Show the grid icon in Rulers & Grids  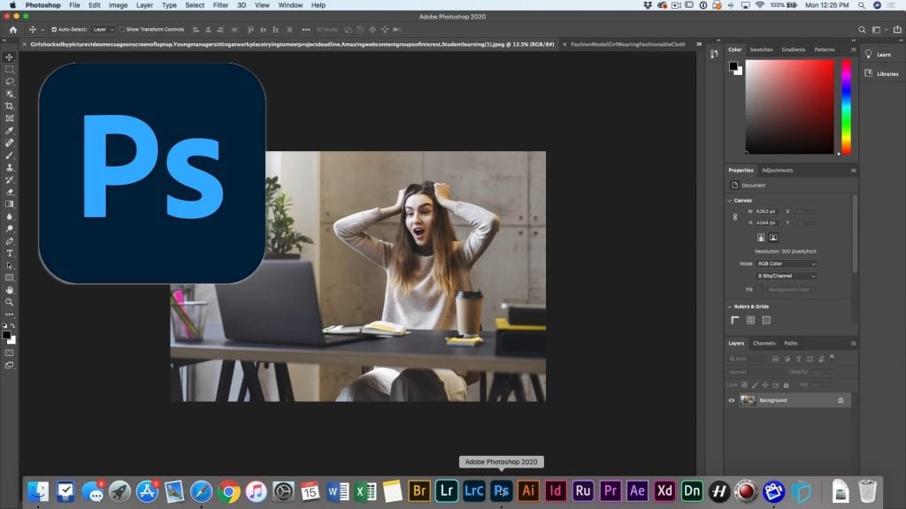[x=750, y=320]
